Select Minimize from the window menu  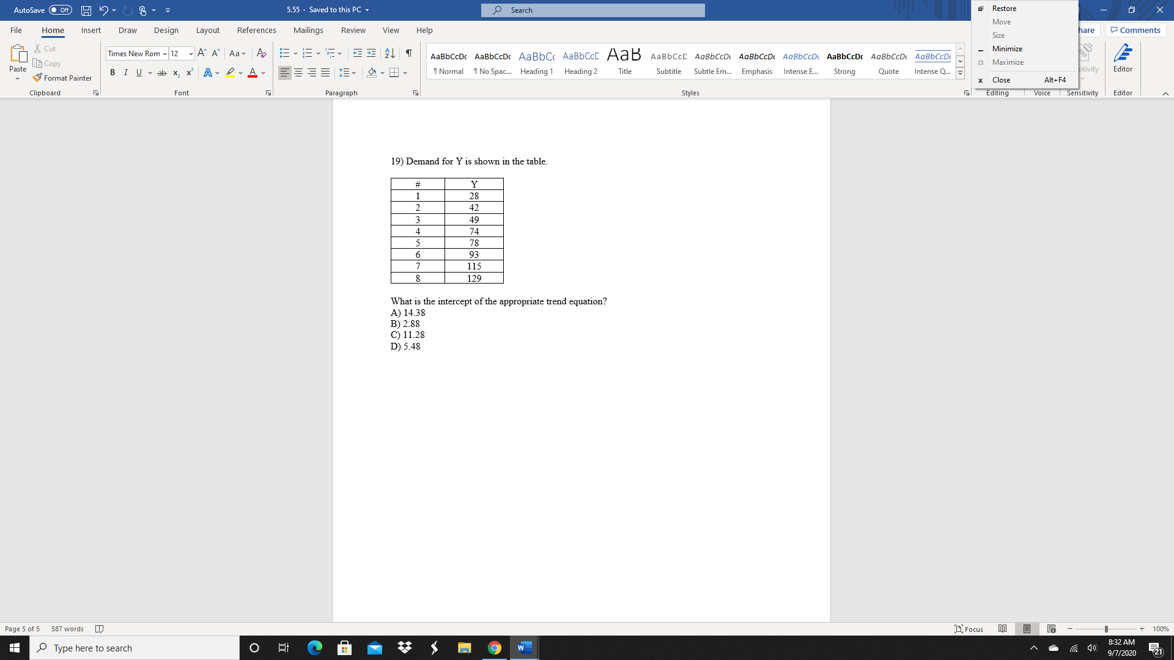pyautogui.click(x=1007, y=48)
